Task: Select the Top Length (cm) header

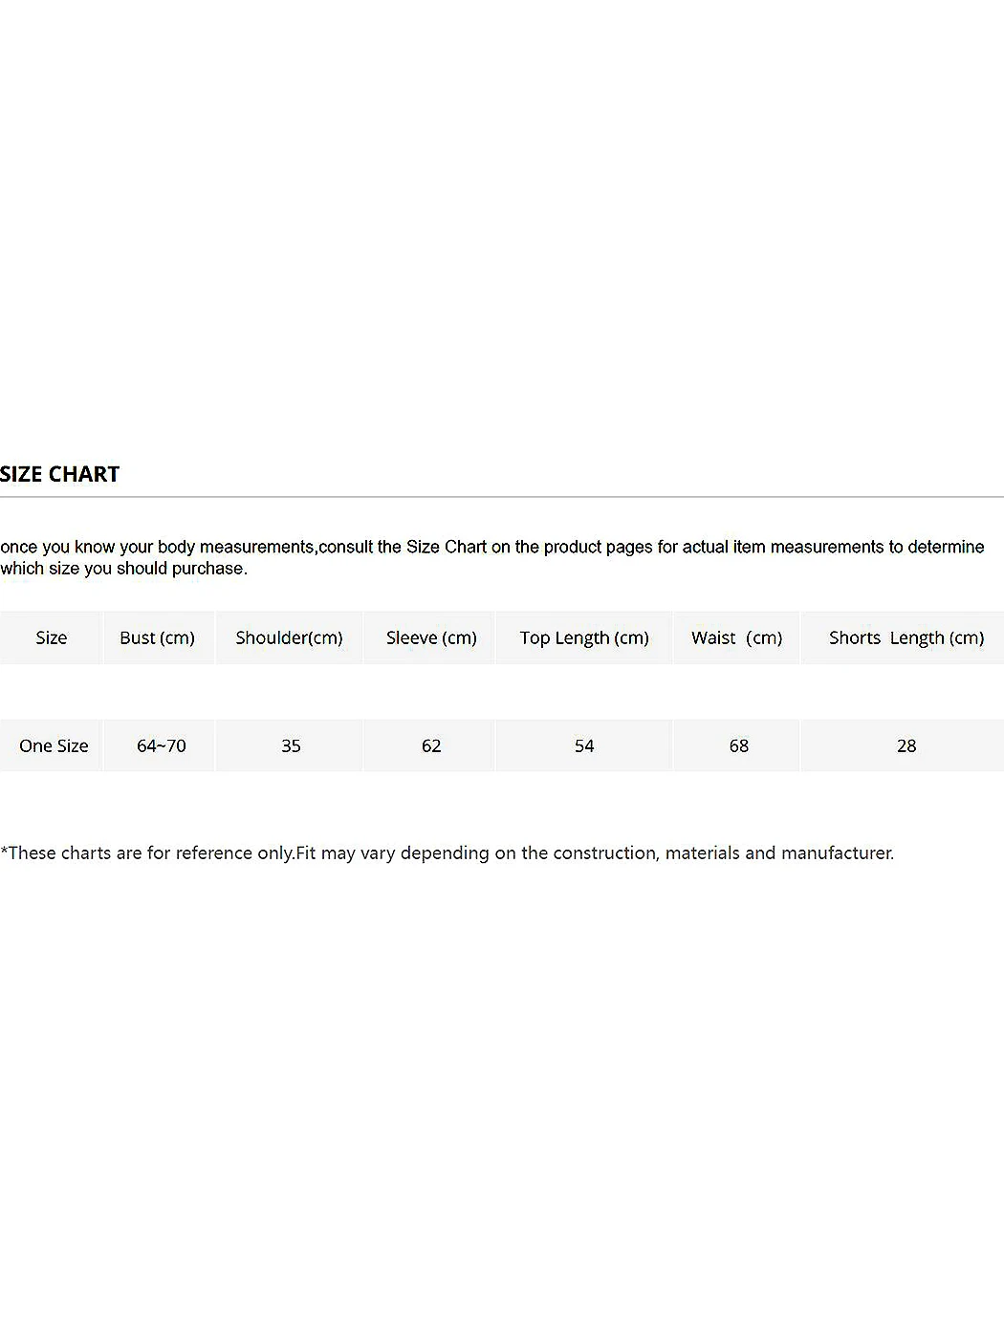Action: (584, 637)
